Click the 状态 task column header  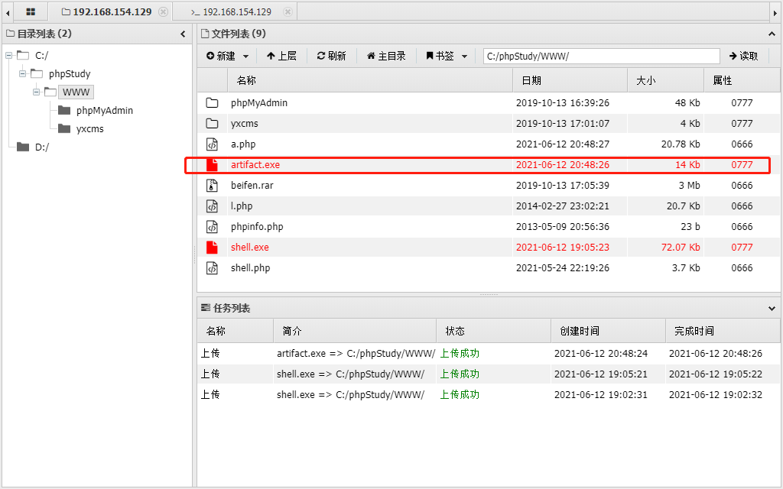pyautogui.click(x=493, y=331)
